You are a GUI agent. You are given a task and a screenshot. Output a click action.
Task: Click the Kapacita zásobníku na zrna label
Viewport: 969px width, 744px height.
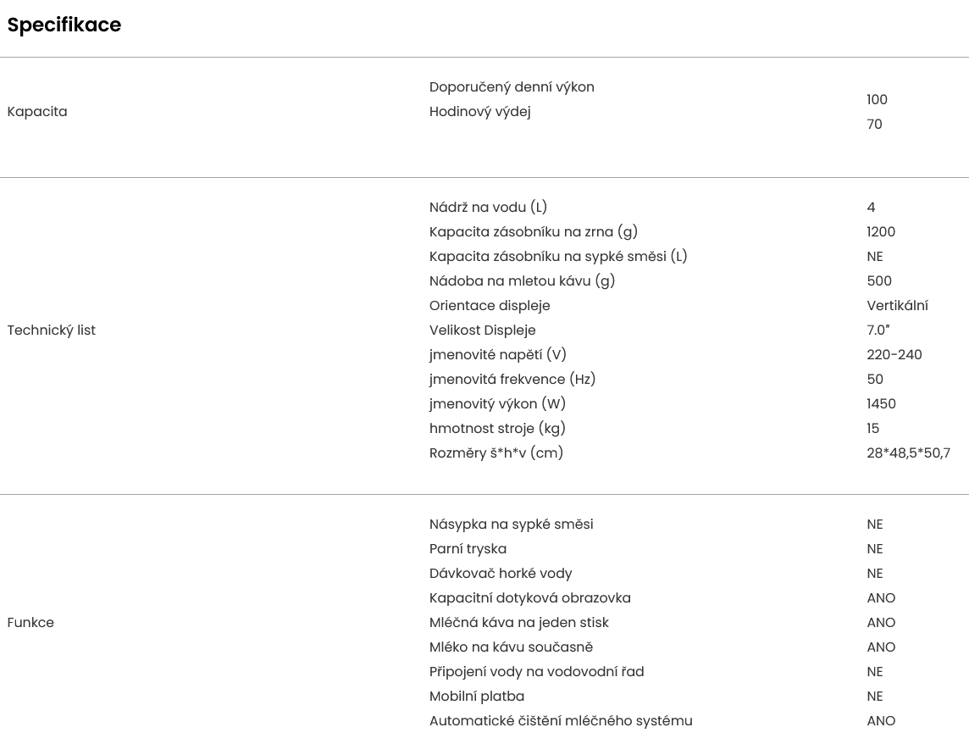(534, 232)
